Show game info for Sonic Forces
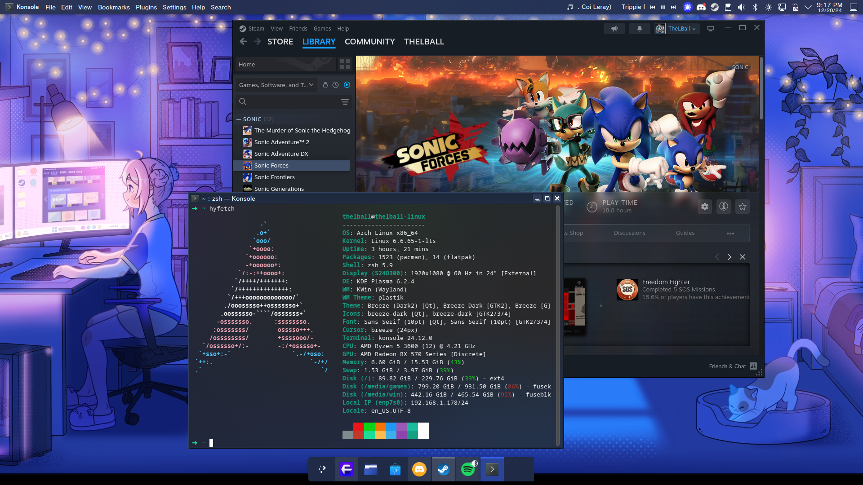This screenshot has height=485, width=863. (724, 207)
